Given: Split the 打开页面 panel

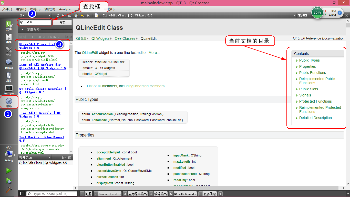Looking at the screenshot, I should 64,157.
